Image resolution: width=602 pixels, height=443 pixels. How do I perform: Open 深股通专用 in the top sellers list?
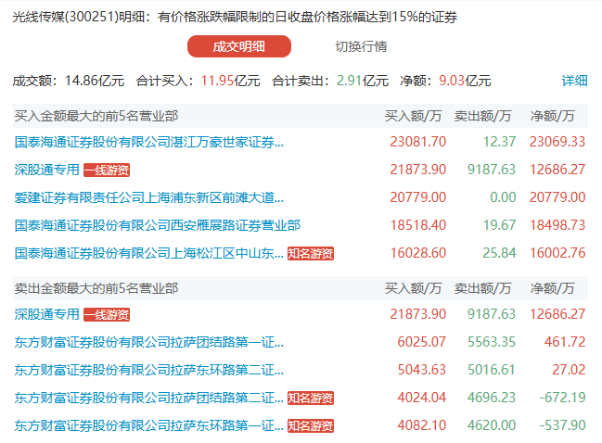(47, 315)
